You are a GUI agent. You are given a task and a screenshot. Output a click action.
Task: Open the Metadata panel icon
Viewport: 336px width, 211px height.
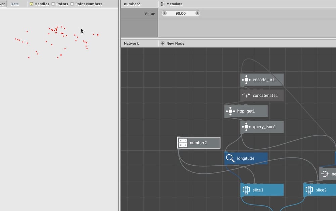(x=163, y=4)
